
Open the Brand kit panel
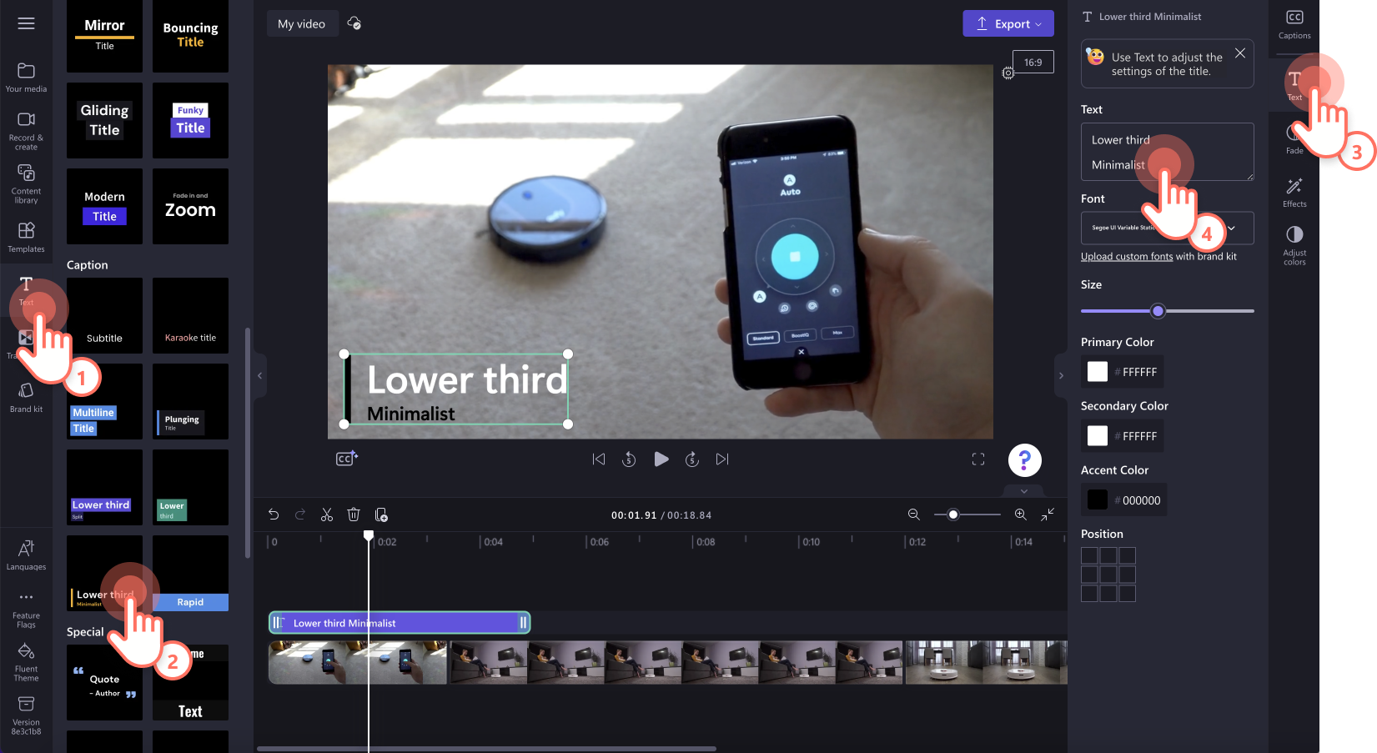pyautogui.click(x=26, y=397)
